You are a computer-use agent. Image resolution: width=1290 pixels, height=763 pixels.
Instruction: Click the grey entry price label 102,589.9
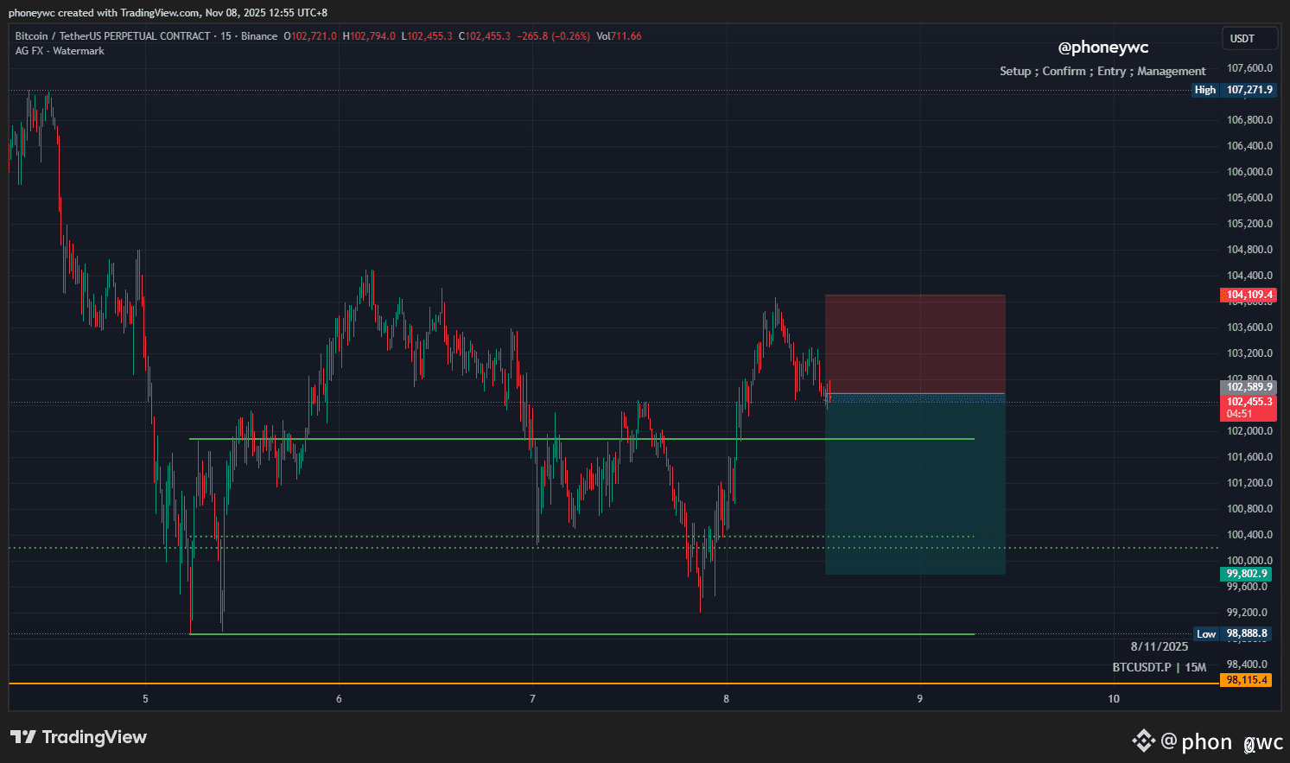point(1249,387)
